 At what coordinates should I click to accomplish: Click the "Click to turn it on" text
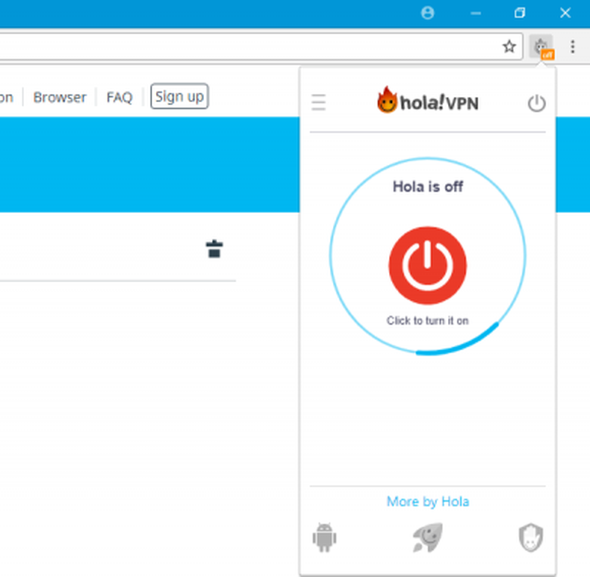click(x=427, y=321)
